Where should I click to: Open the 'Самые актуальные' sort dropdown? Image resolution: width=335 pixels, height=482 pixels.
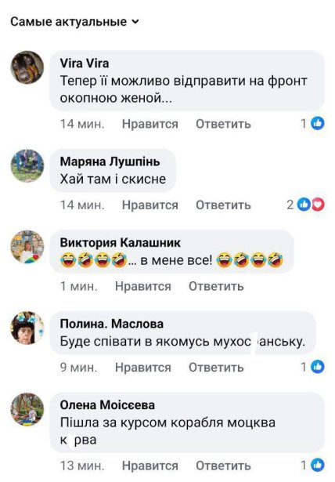(74, 22)
